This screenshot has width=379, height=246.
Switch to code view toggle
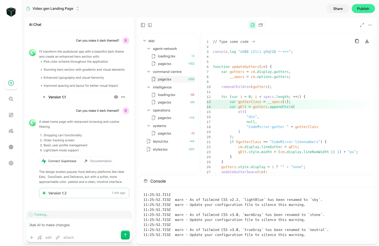click(x=253, y=25)
